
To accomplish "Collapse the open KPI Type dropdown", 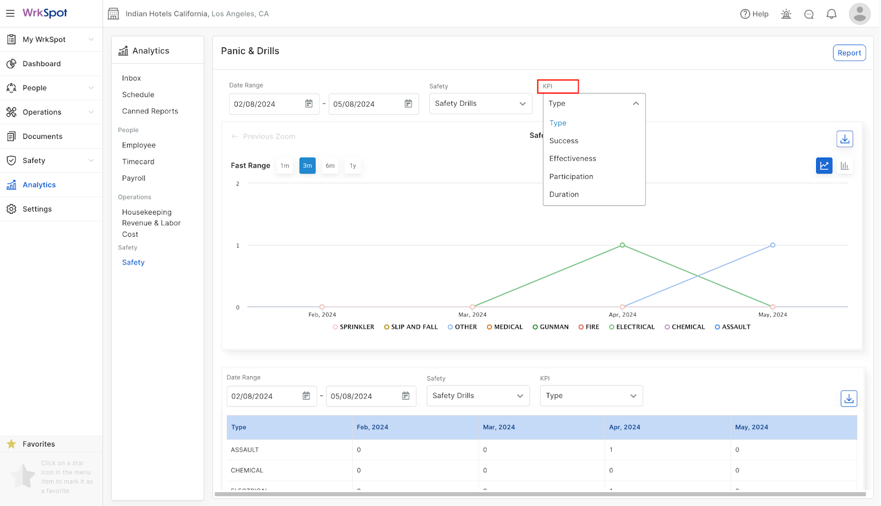I will click(x=594, y=104).
